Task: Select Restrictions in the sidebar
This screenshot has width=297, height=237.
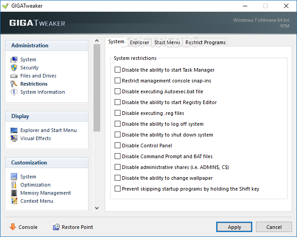Action: pos(34,84)
